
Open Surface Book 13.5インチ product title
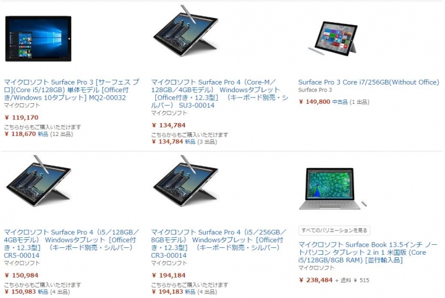pyautogui.click(x=368, y=252)
